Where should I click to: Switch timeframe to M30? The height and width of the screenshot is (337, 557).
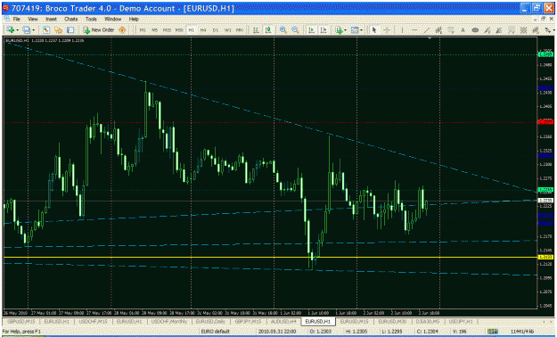(x=179, y=30)
